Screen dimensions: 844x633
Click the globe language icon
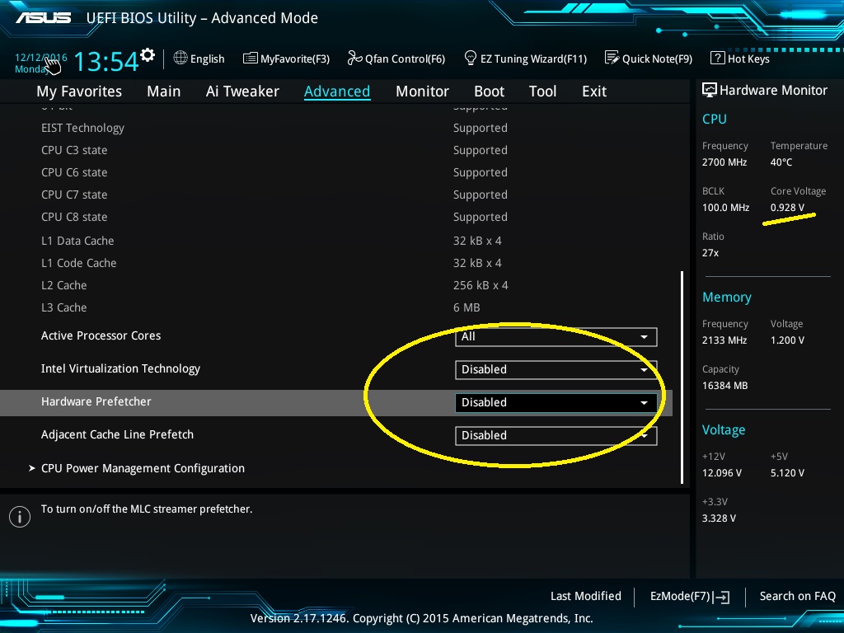click(x=181, y=58)
